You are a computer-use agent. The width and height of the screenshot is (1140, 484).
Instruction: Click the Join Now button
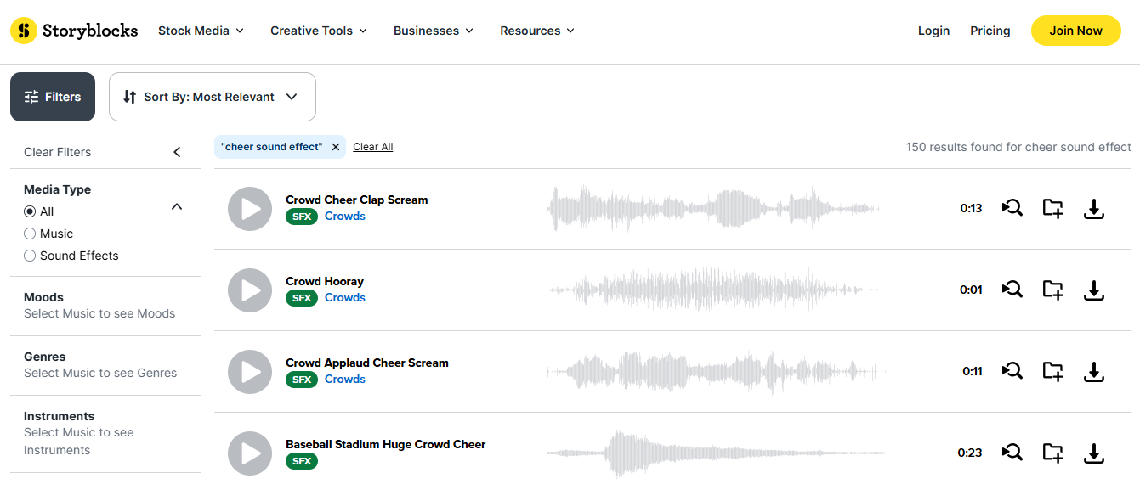point(1075,31)
